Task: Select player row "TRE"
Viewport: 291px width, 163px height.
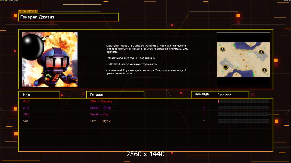Action: click(145, 114)
